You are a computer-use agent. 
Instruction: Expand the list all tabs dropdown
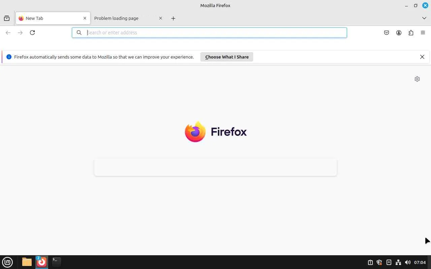[x=424, y=18]
